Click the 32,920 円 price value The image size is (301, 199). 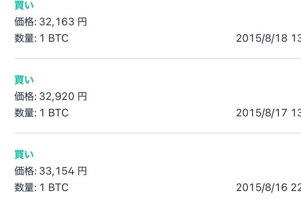pyautogui.click(x=63, y=96)
